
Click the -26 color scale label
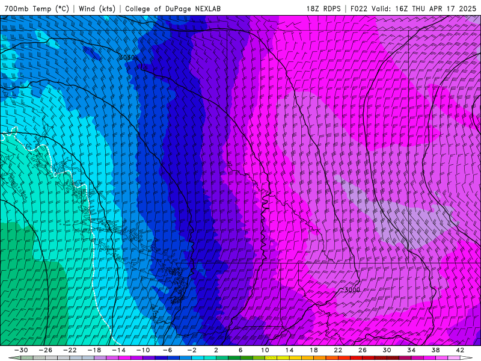[45, 350]
